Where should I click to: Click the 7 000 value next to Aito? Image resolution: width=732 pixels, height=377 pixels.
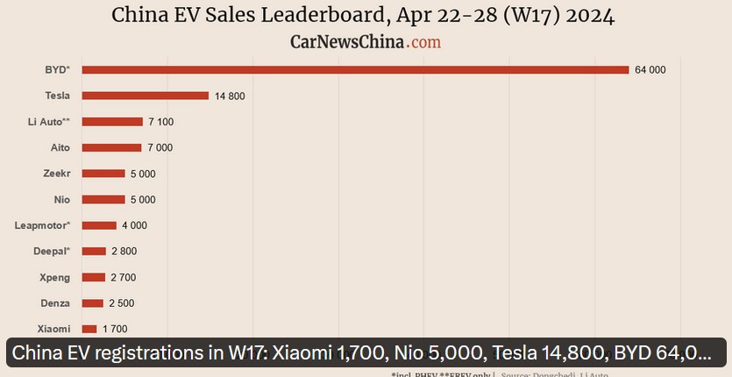coord(160,147)
